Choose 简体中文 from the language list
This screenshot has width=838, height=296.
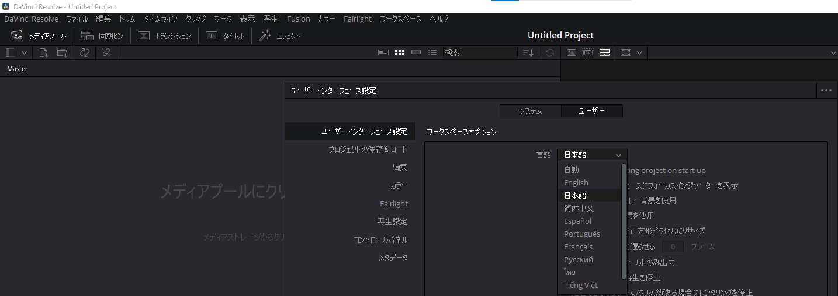[590, 208]
